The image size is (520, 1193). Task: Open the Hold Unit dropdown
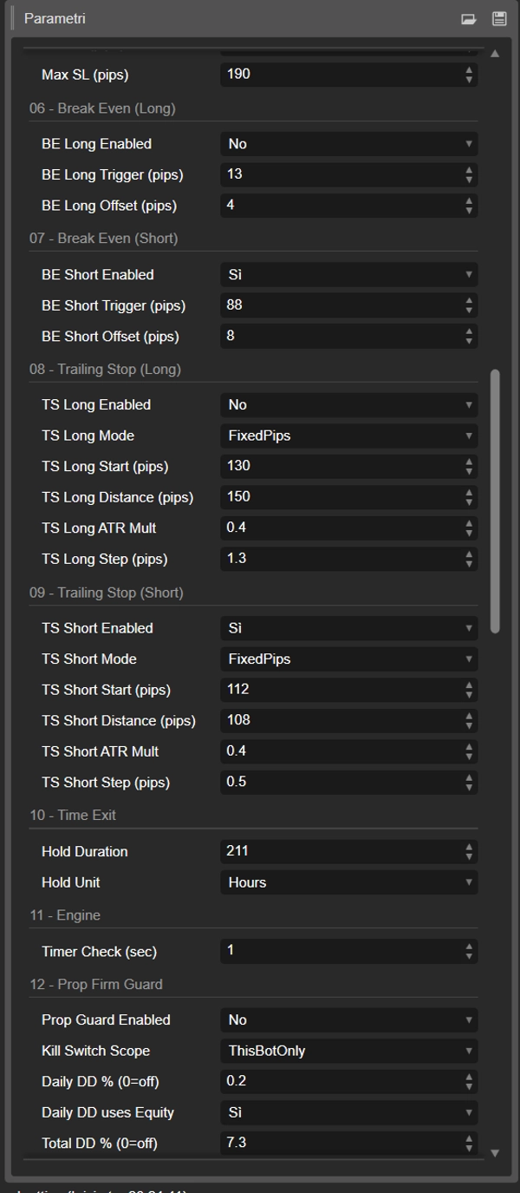[x=348, y=882]
